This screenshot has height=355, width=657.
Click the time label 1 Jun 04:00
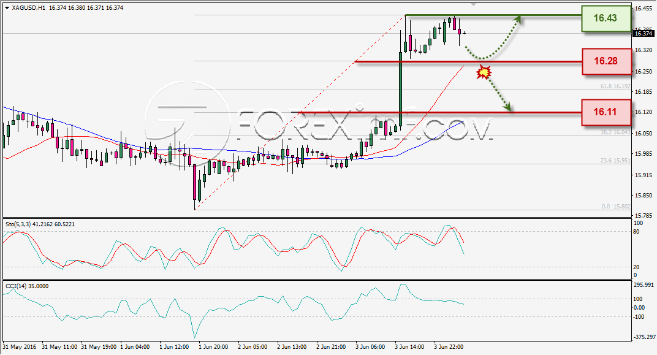coord(135,347)
